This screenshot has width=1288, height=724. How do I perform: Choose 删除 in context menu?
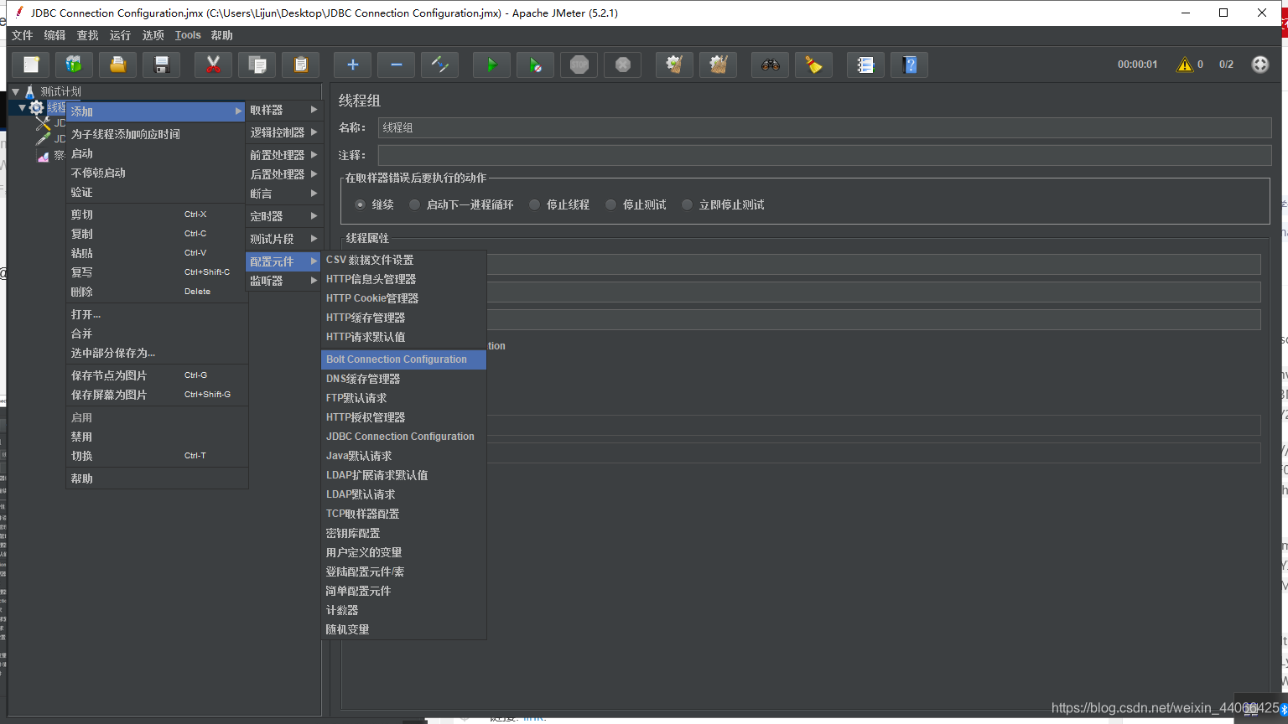(x=157, y=292)
